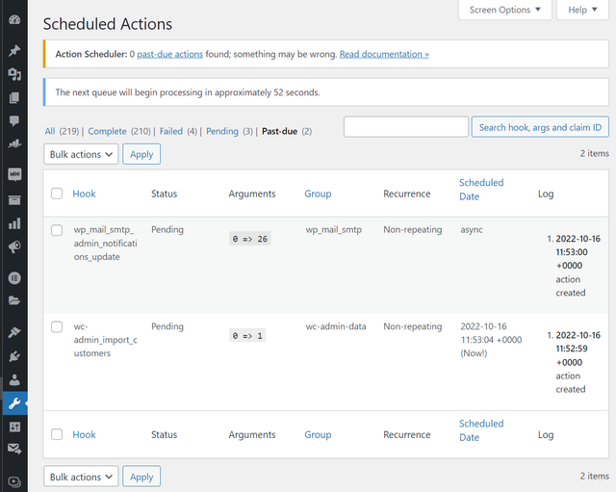
Task: Open Users person icon
Action: pos(14,380)
